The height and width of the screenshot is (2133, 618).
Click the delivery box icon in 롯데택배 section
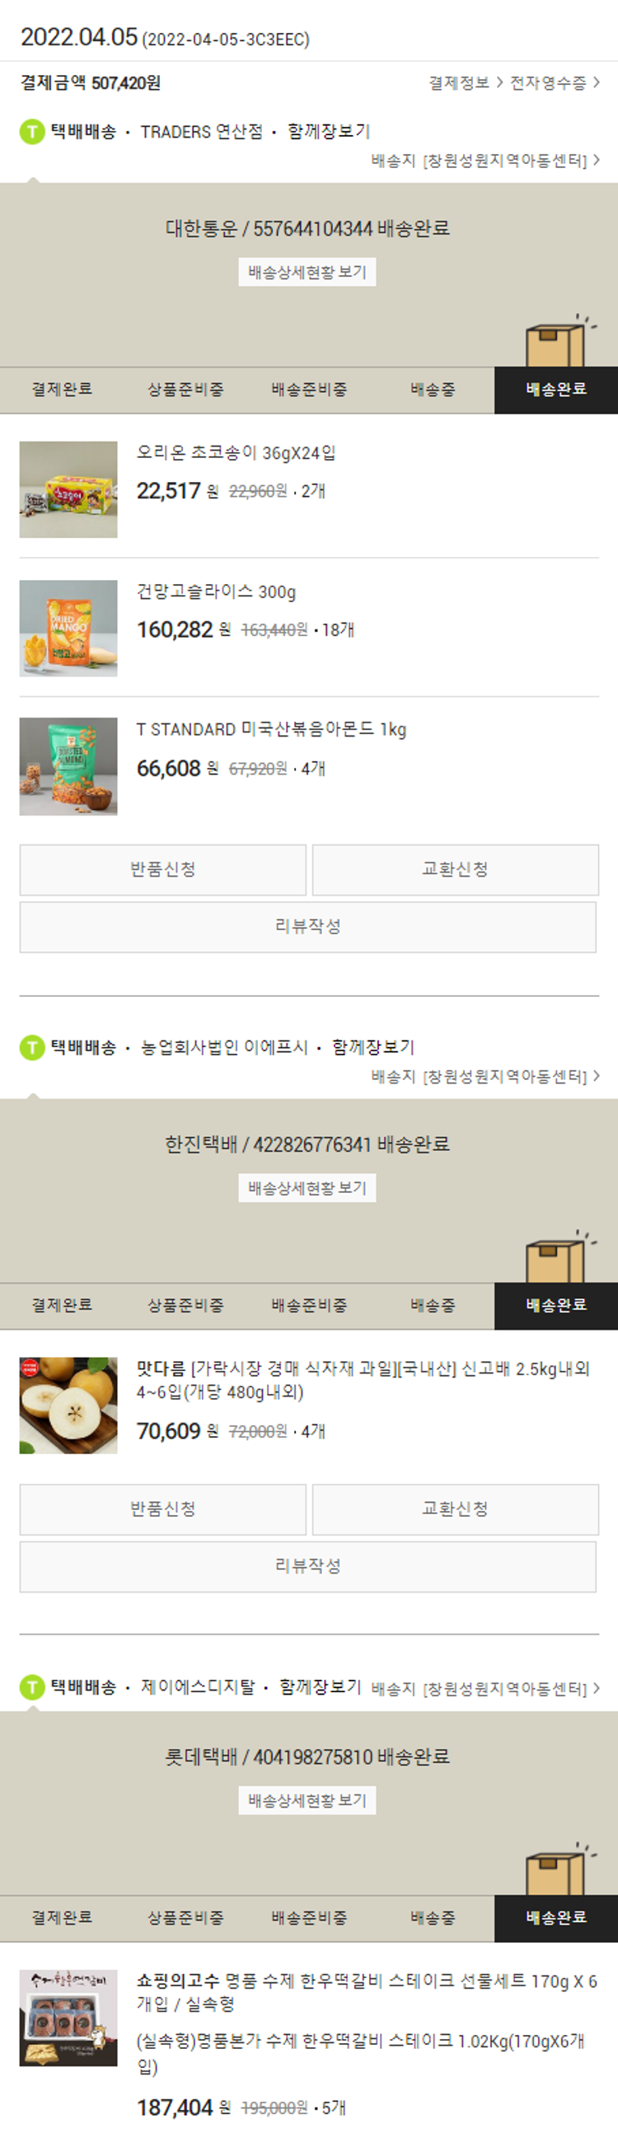[x=560, y=1869]
